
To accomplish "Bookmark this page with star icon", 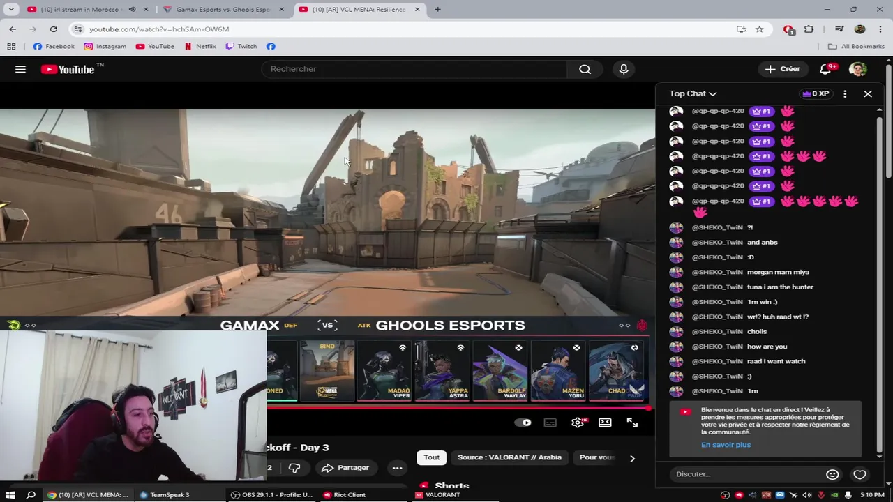I will 759,29.
